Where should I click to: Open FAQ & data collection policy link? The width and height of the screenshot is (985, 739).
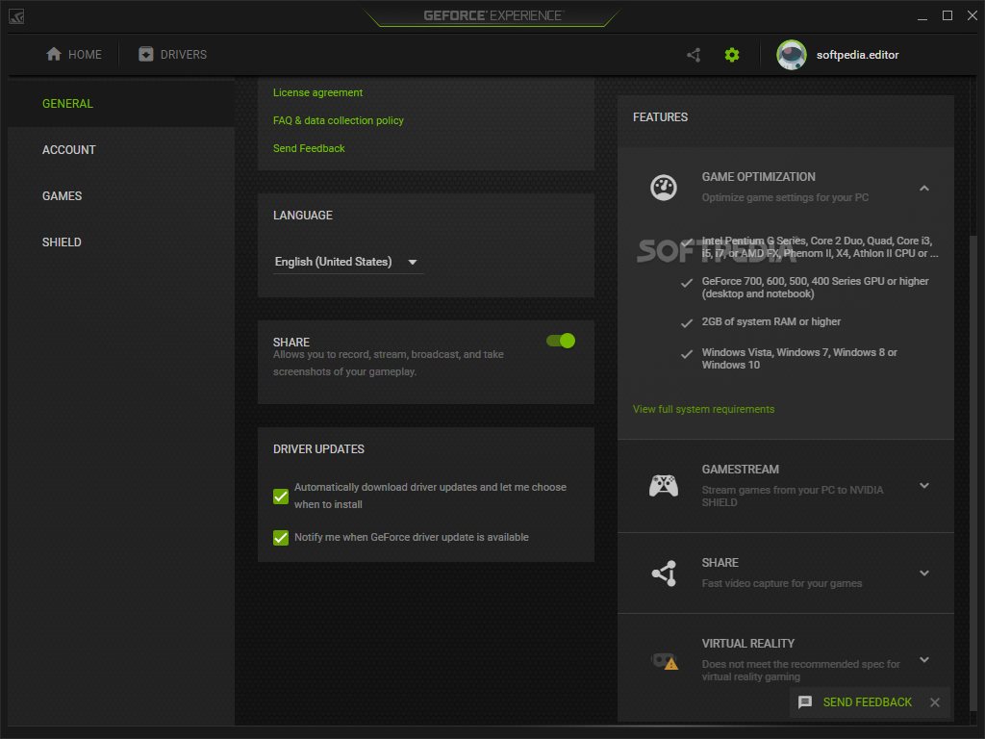click(338, 120)
